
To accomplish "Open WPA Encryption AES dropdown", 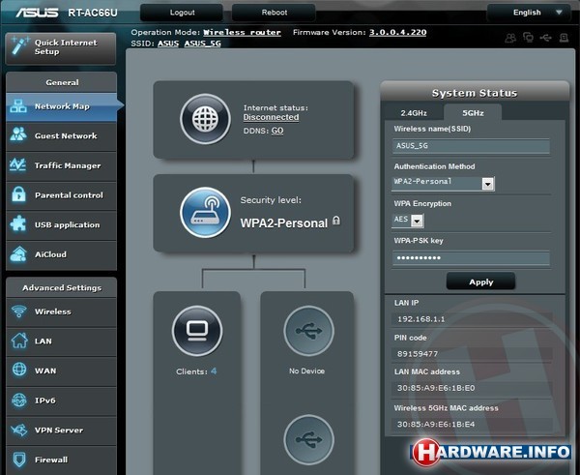I will coord(408,221).
